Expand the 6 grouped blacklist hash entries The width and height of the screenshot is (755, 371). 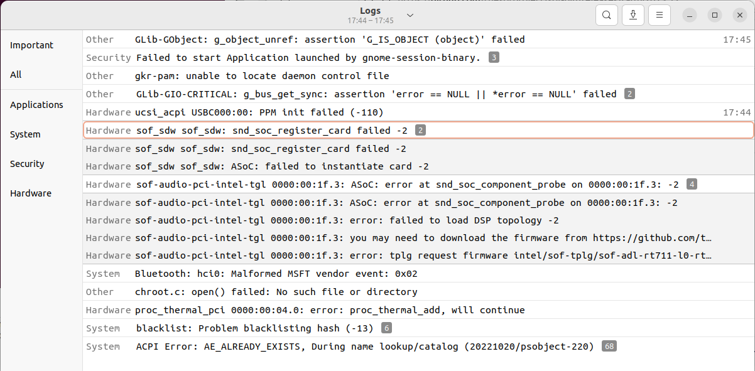[386, 328]
